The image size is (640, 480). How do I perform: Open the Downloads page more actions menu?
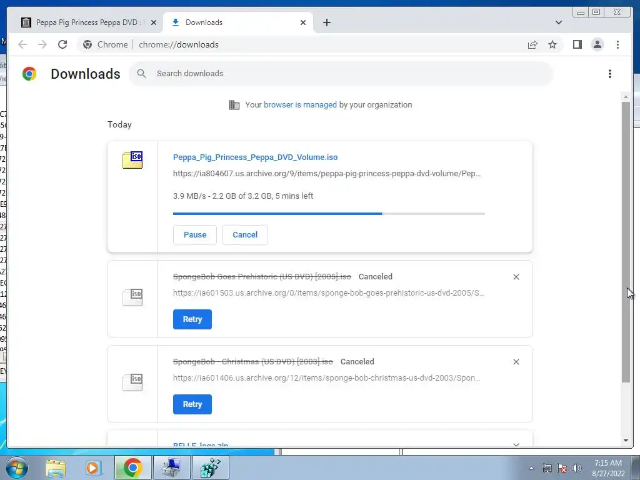610,74
